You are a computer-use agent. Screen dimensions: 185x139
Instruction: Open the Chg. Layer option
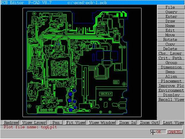[x=171, y=53]
